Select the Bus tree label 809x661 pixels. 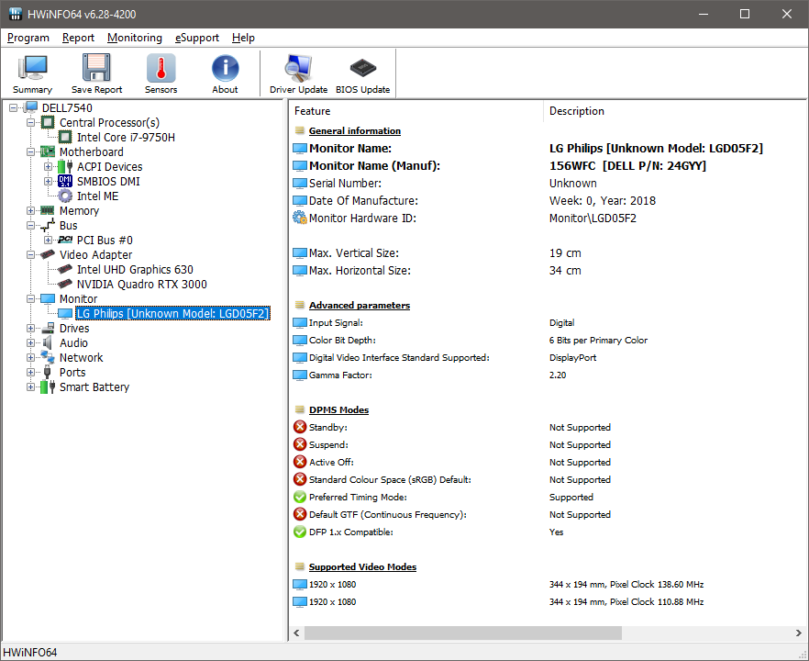coord(68,225)
